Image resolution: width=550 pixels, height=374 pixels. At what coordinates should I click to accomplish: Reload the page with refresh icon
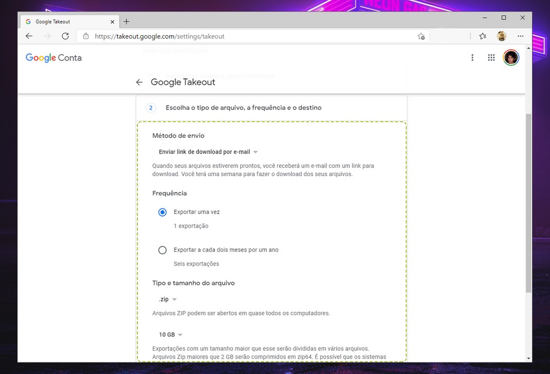point(65,36)
